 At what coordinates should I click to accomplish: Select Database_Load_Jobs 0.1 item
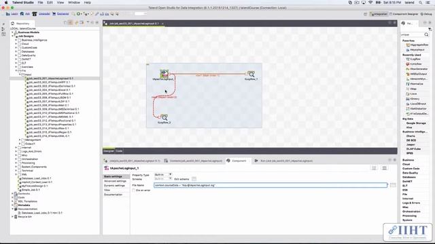(35, 178)
